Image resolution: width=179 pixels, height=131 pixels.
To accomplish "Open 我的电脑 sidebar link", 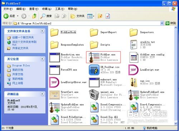I will pos(18,79).
